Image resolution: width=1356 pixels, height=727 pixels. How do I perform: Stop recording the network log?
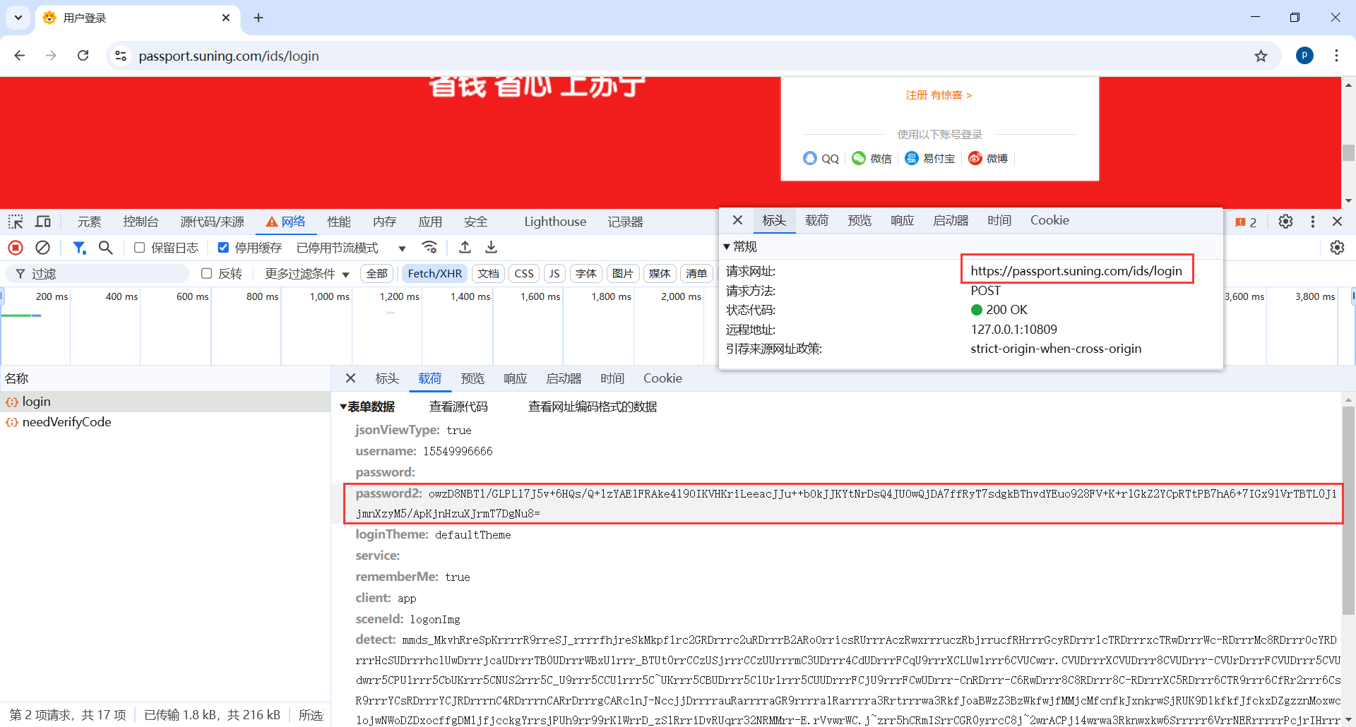click(x=16, y=248)
